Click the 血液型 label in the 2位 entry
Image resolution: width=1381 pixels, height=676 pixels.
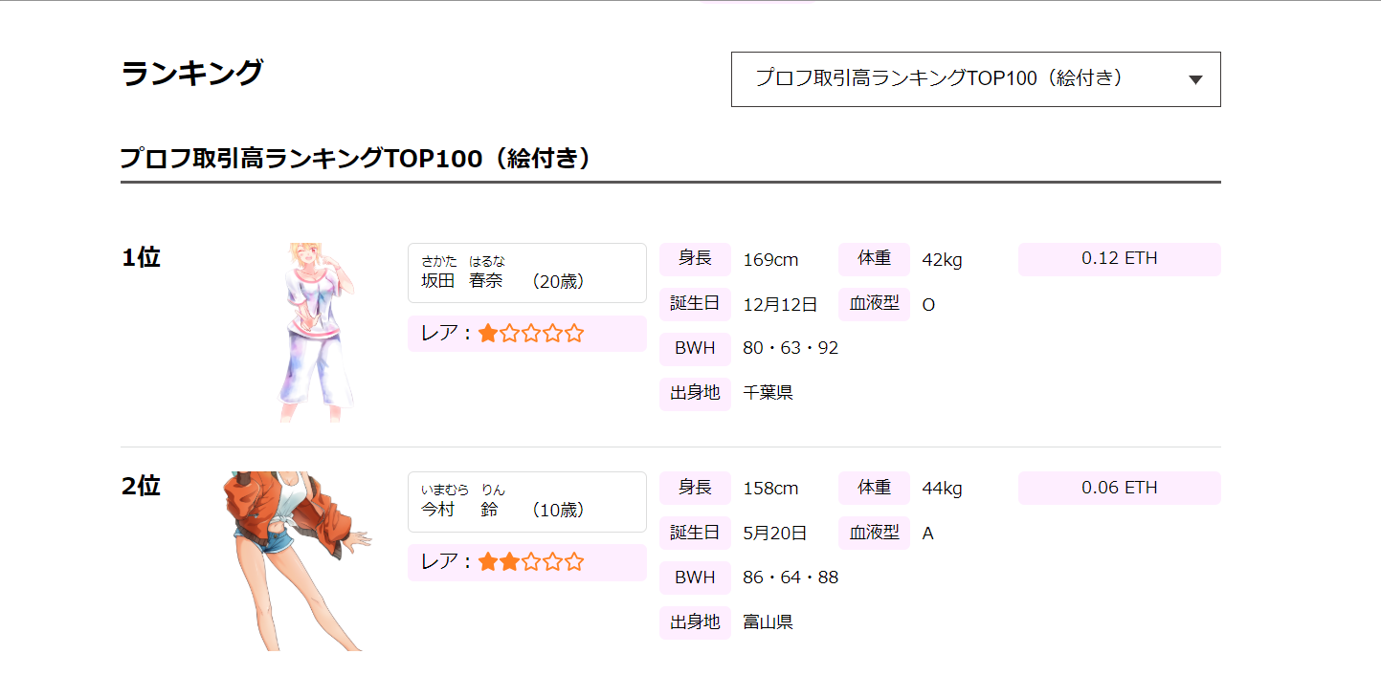coord(874,533)
